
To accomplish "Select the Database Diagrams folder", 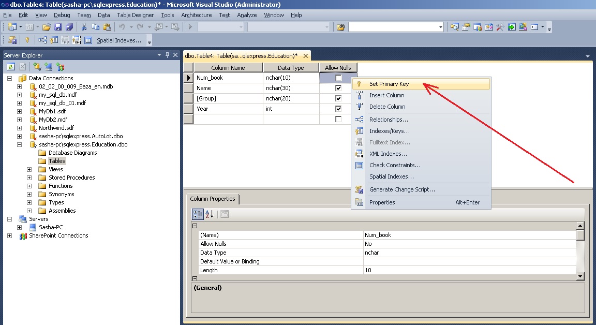I will (72, 153).
